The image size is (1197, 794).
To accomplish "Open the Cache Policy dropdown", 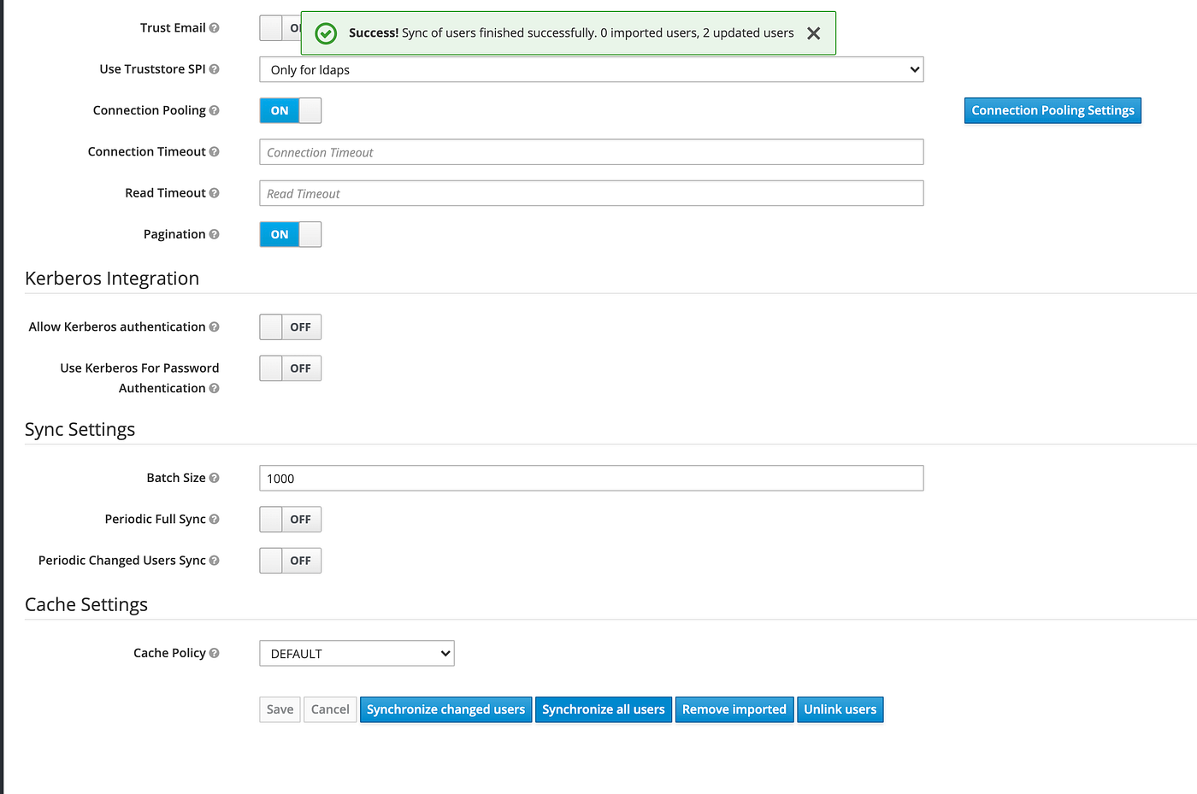I will click(357, 653).
